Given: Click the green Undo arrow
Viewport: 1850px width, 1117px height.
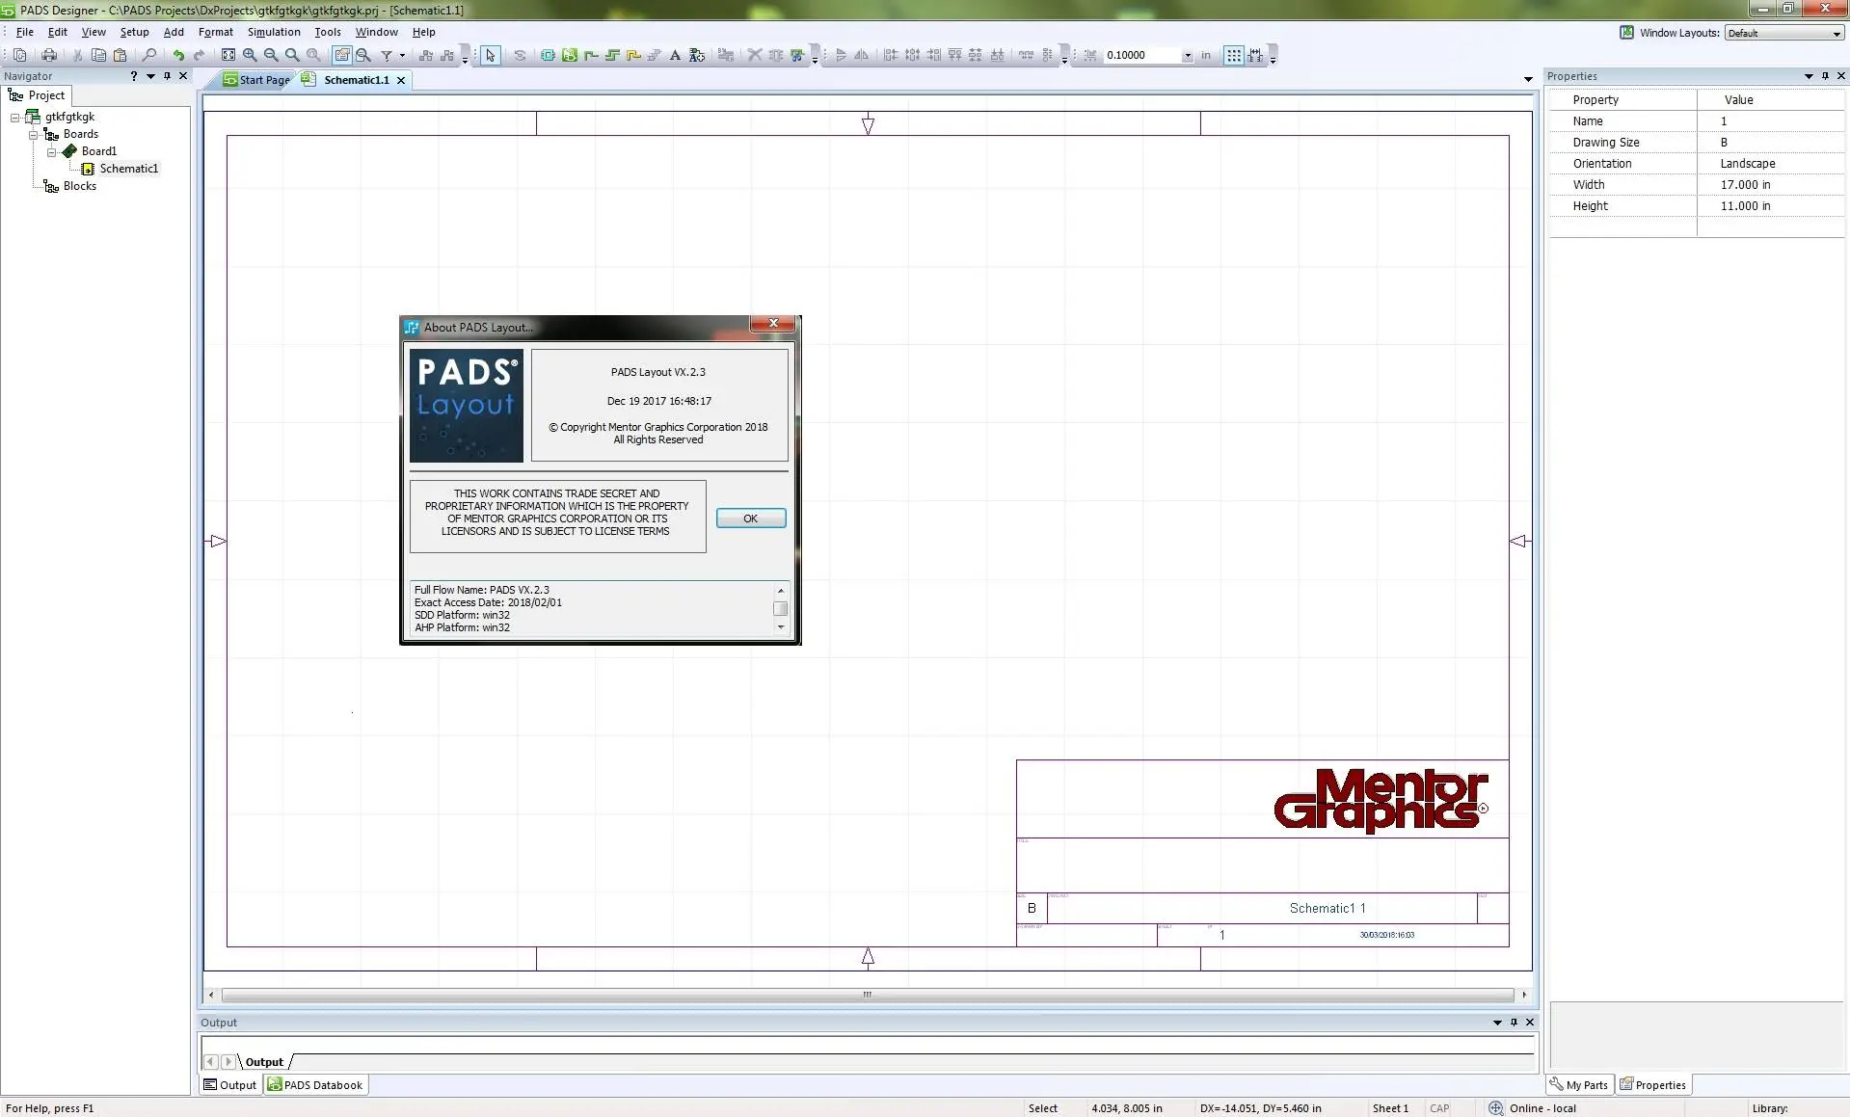Looking at the screenshot, I should [178, 56].
